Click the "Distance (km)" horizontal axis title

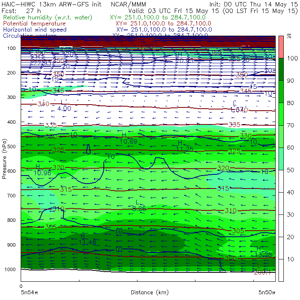(x=150, y=293)
